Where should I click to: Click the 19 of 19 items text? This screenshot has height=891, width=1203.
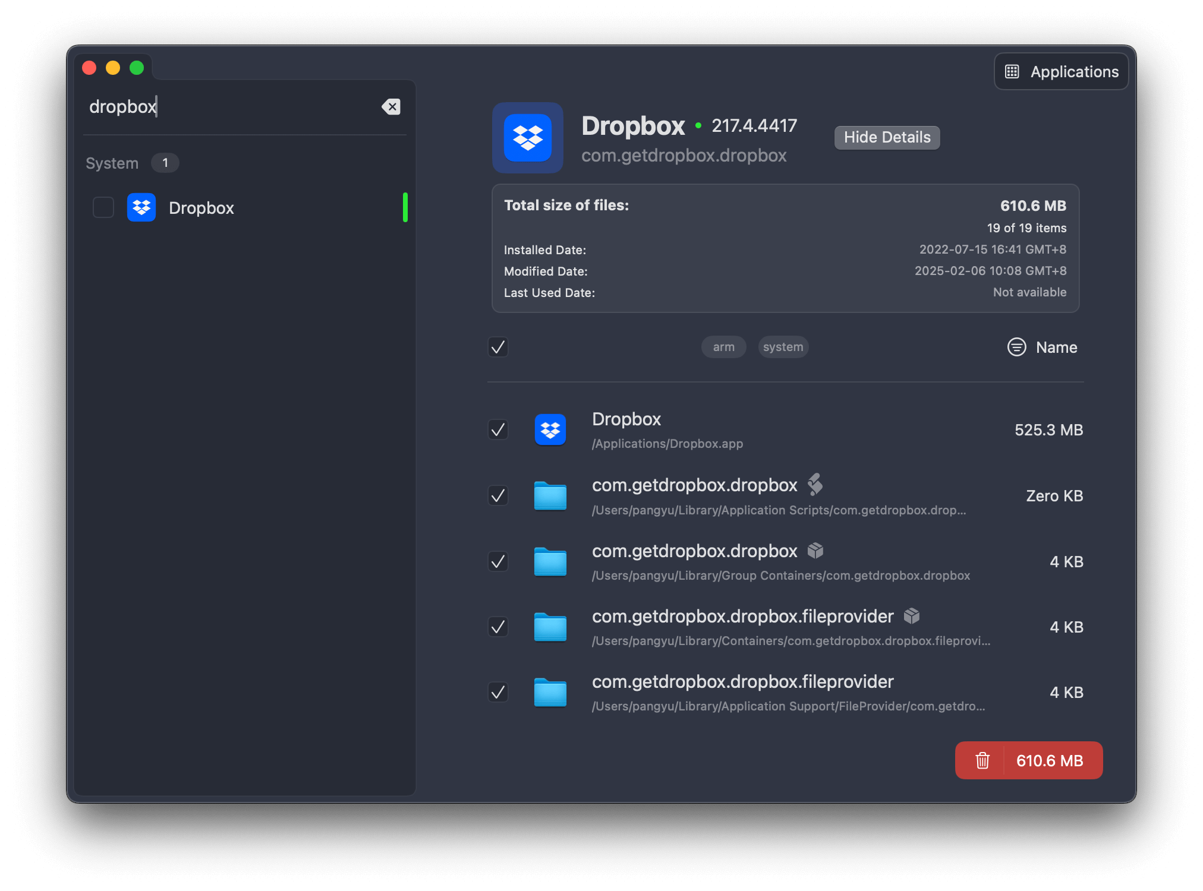pos(1026,228)
